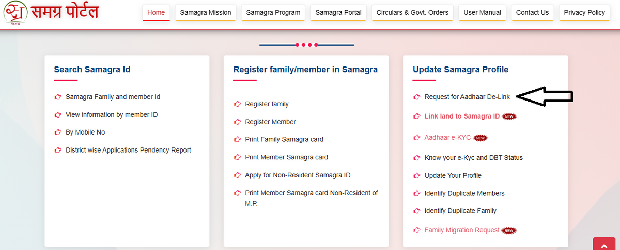The image size is (620, 250).
Task: Open Samagra Family and member Id search
Action: (x=113, y=97)
